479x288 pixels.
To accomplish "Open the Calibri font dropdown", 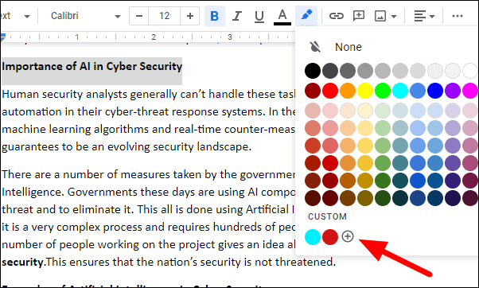I will (86, 16).
